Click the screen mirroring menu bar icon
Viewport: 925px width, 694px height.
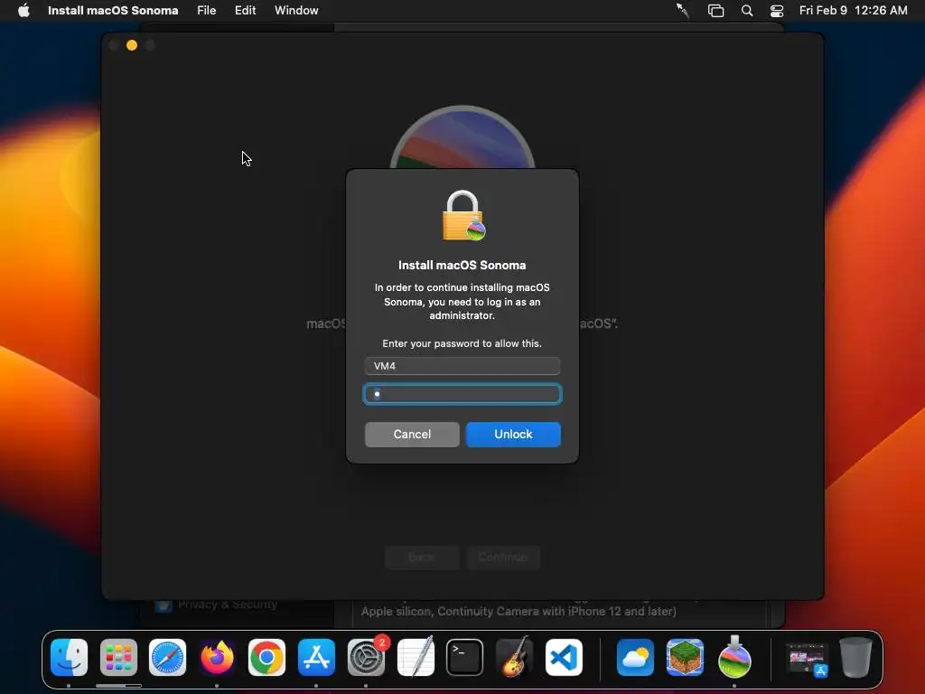click(x=715, y=11)
